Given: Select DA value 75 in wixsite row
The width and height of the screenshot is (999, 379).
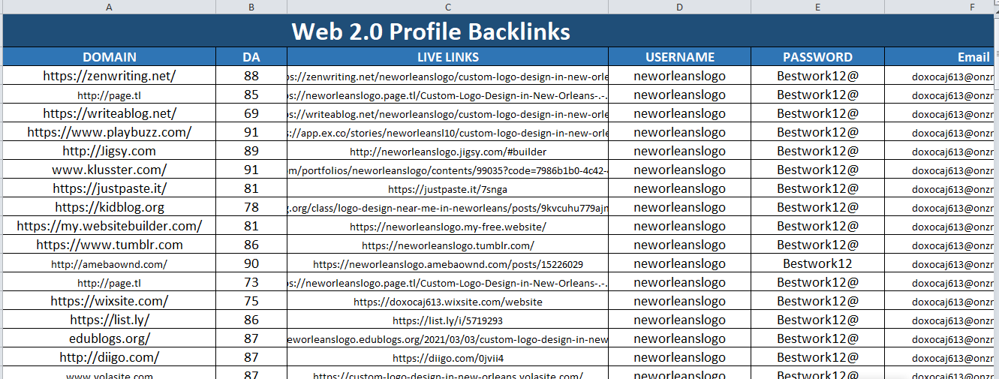Looking at the screenshot, I should click(251, 301).
